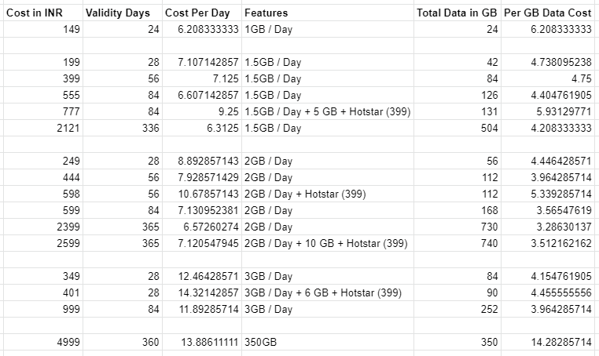The image size is (599, 356).
Task: Click the total data cell showing 730
Action: point(458,227)
